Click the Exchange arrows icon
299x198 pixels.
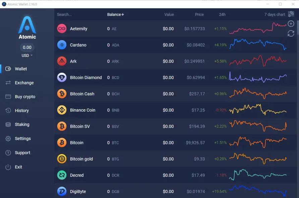(8, 83)
